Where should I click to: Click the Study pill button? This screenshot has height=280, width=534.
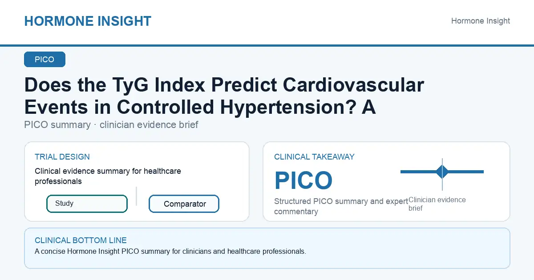click(87, 204)
